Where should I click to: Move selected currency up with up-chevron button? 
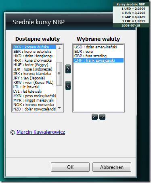tap(94, 117)
